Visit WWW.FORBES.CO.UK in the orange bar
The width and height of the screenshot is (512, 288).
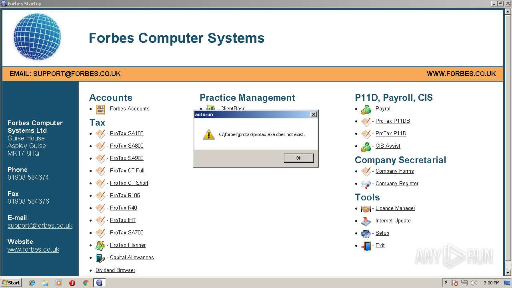point(461,74)
